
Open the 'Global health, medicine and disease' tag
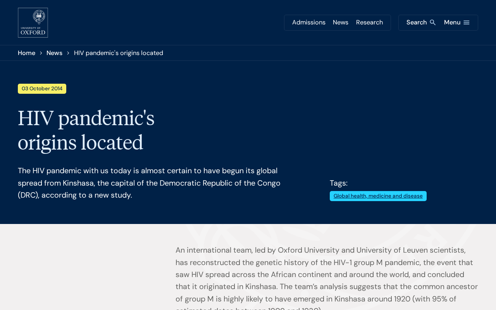378,196
